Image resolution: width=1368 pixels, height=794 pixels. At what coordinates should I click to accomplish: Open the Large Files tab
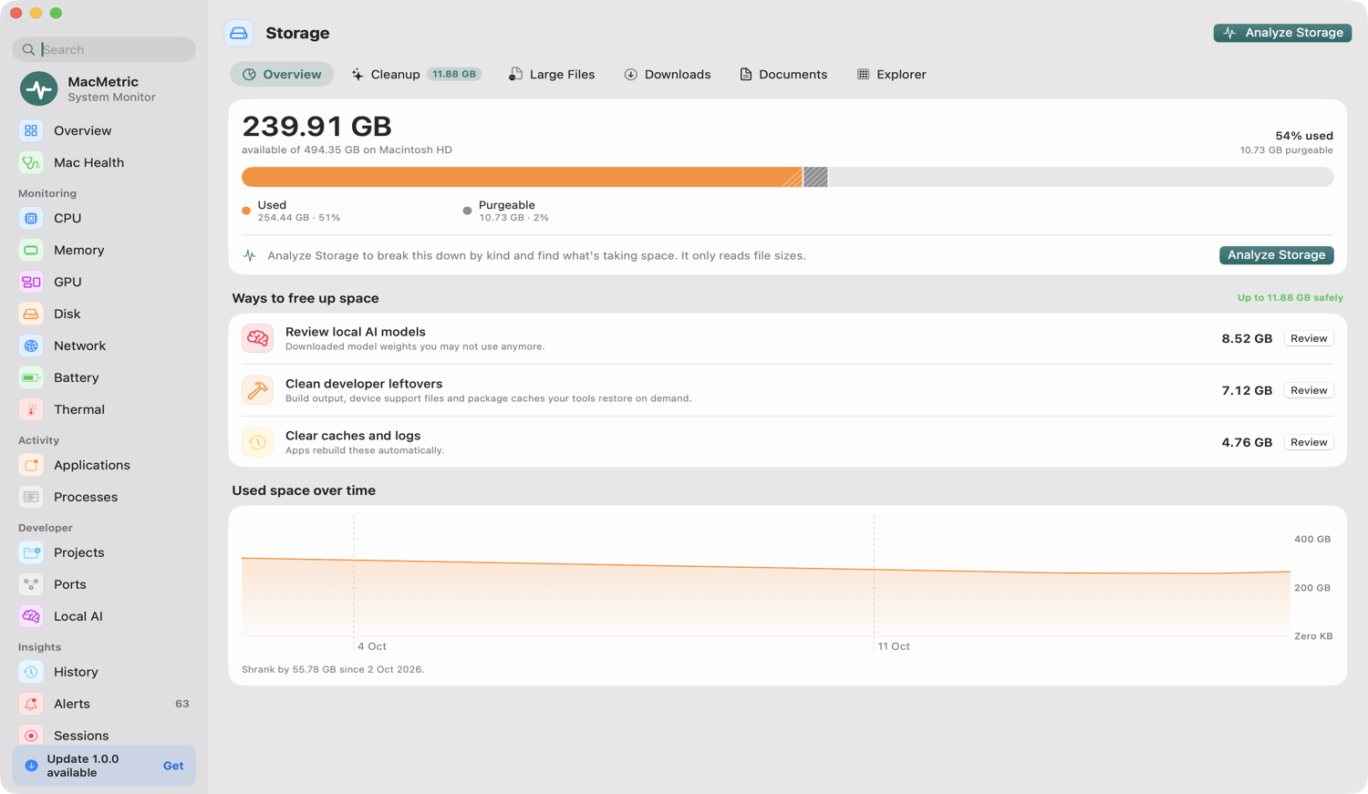(x=552, y=75)
